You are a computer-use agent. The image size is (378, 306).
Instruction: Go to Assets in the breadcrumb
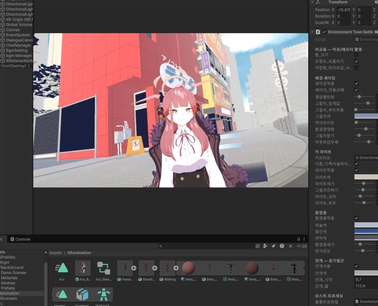point(55,253)
